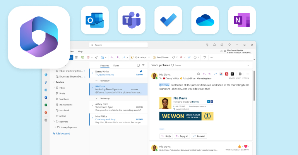This screenshot has width=298, height=155.
Task: Open the Quick steps dropdown arrow
Action: 149,57
